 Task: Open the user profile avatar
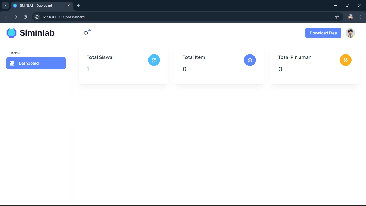(350, 33)
